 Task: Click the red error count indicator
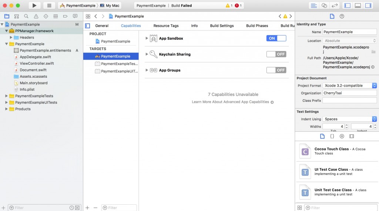click(238, 5)
